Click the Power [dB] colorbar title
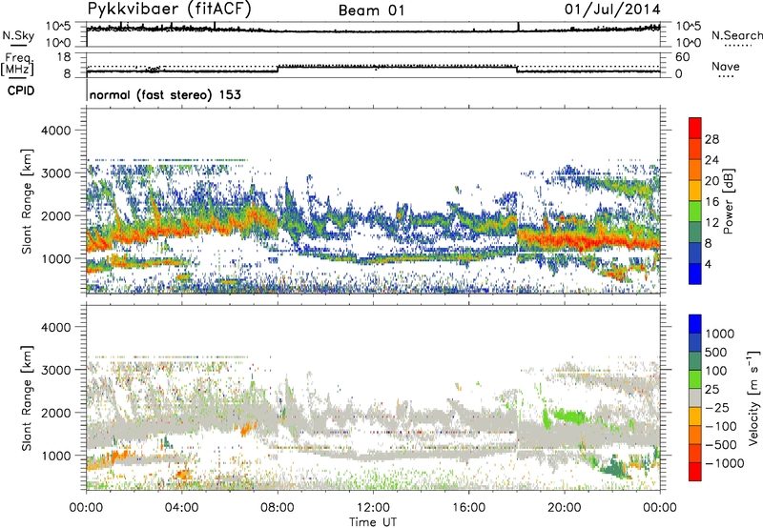This screenshot has height=528, width=763. (x=728, y=201)
